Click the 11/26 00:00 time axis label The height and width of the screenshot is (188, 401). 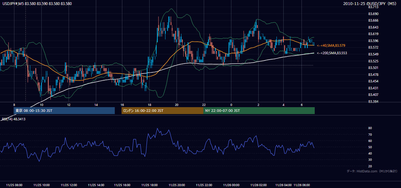click(x=231, y=185)
